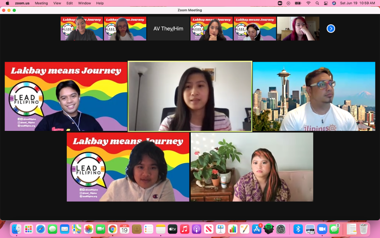Click the Zoom status icon in the menu bar

click(x=280, y=3)
